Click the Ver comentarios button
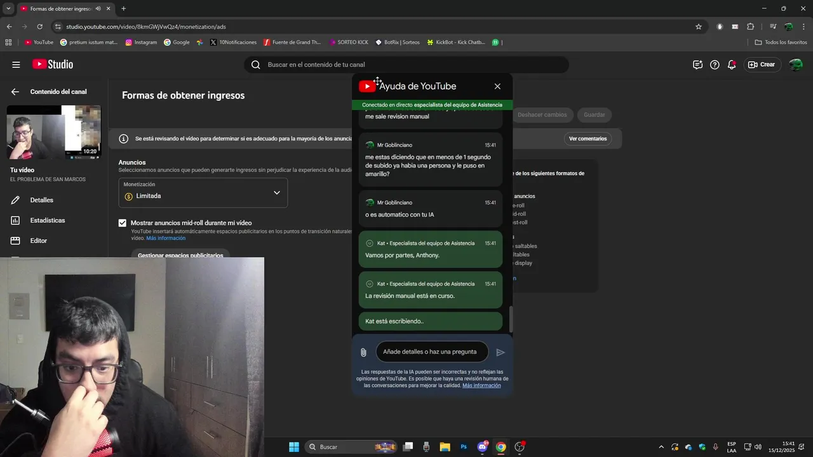This screenshot has height=457, width=813. click(588, 139)
